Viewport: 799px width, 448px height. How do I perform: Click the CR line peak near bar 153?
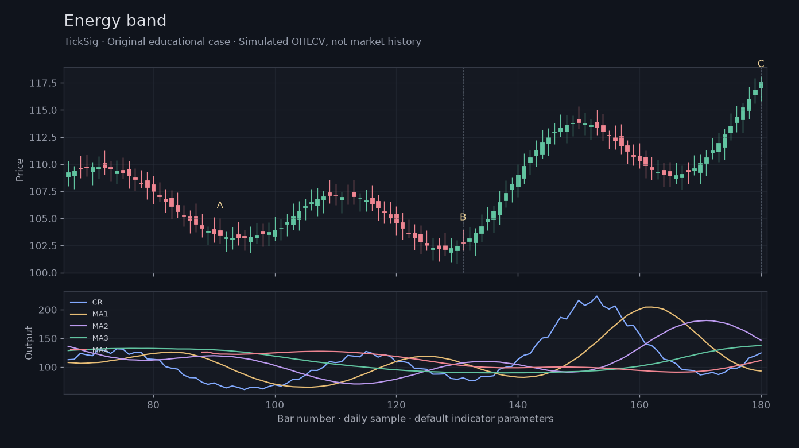(597, 296)
